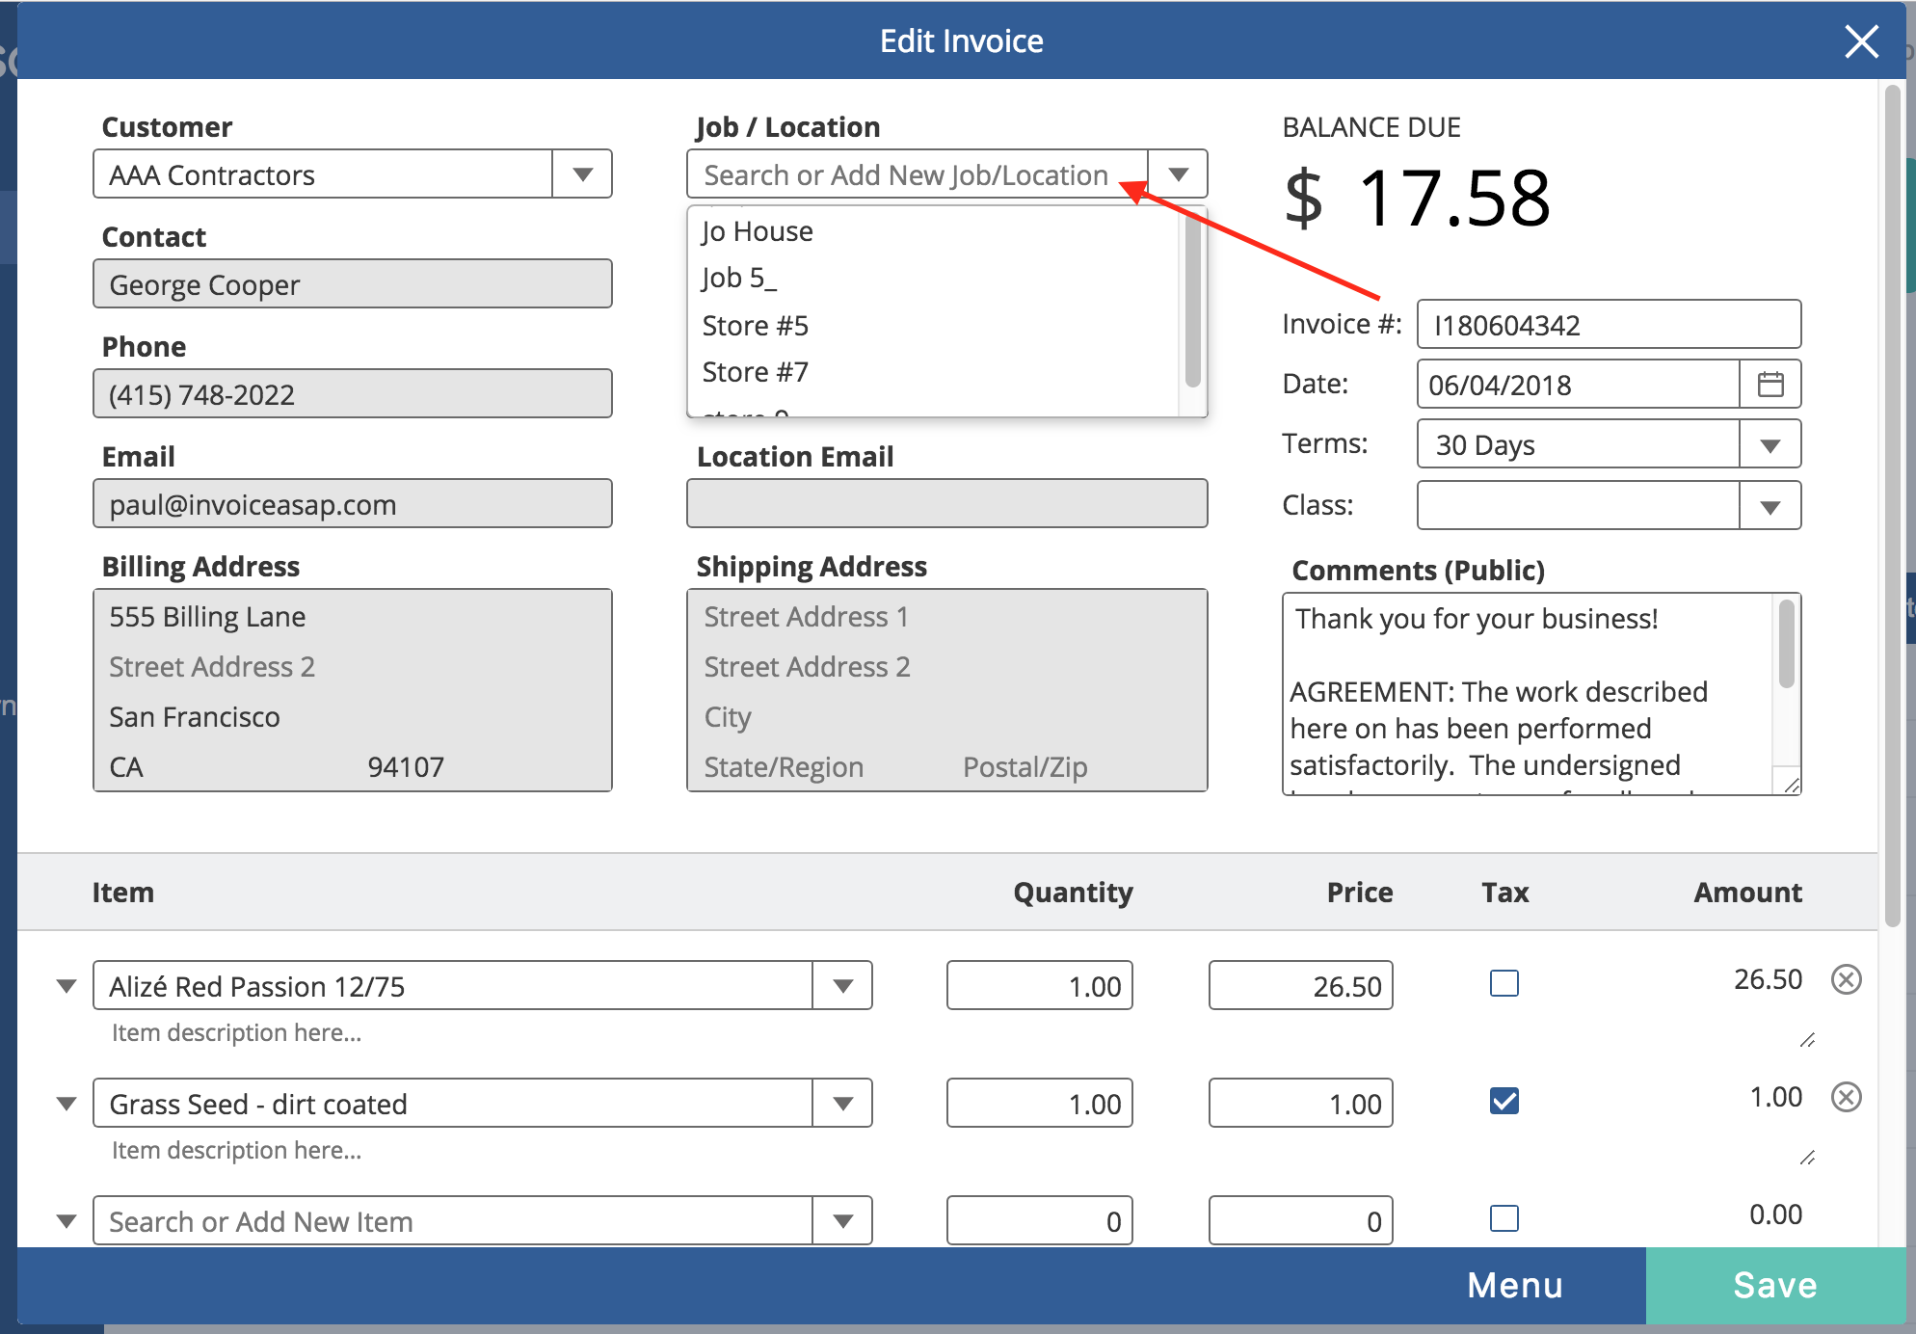The width and height of the screenshot is (1916, 1334).
Task: Click the Save button
Action: click(1774, 1285)
